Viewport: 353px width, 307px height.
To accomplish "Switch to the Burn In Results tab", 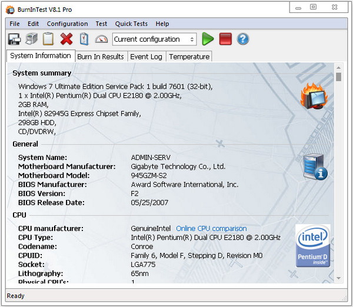I will pyautogui.click(x=101, y=56).
